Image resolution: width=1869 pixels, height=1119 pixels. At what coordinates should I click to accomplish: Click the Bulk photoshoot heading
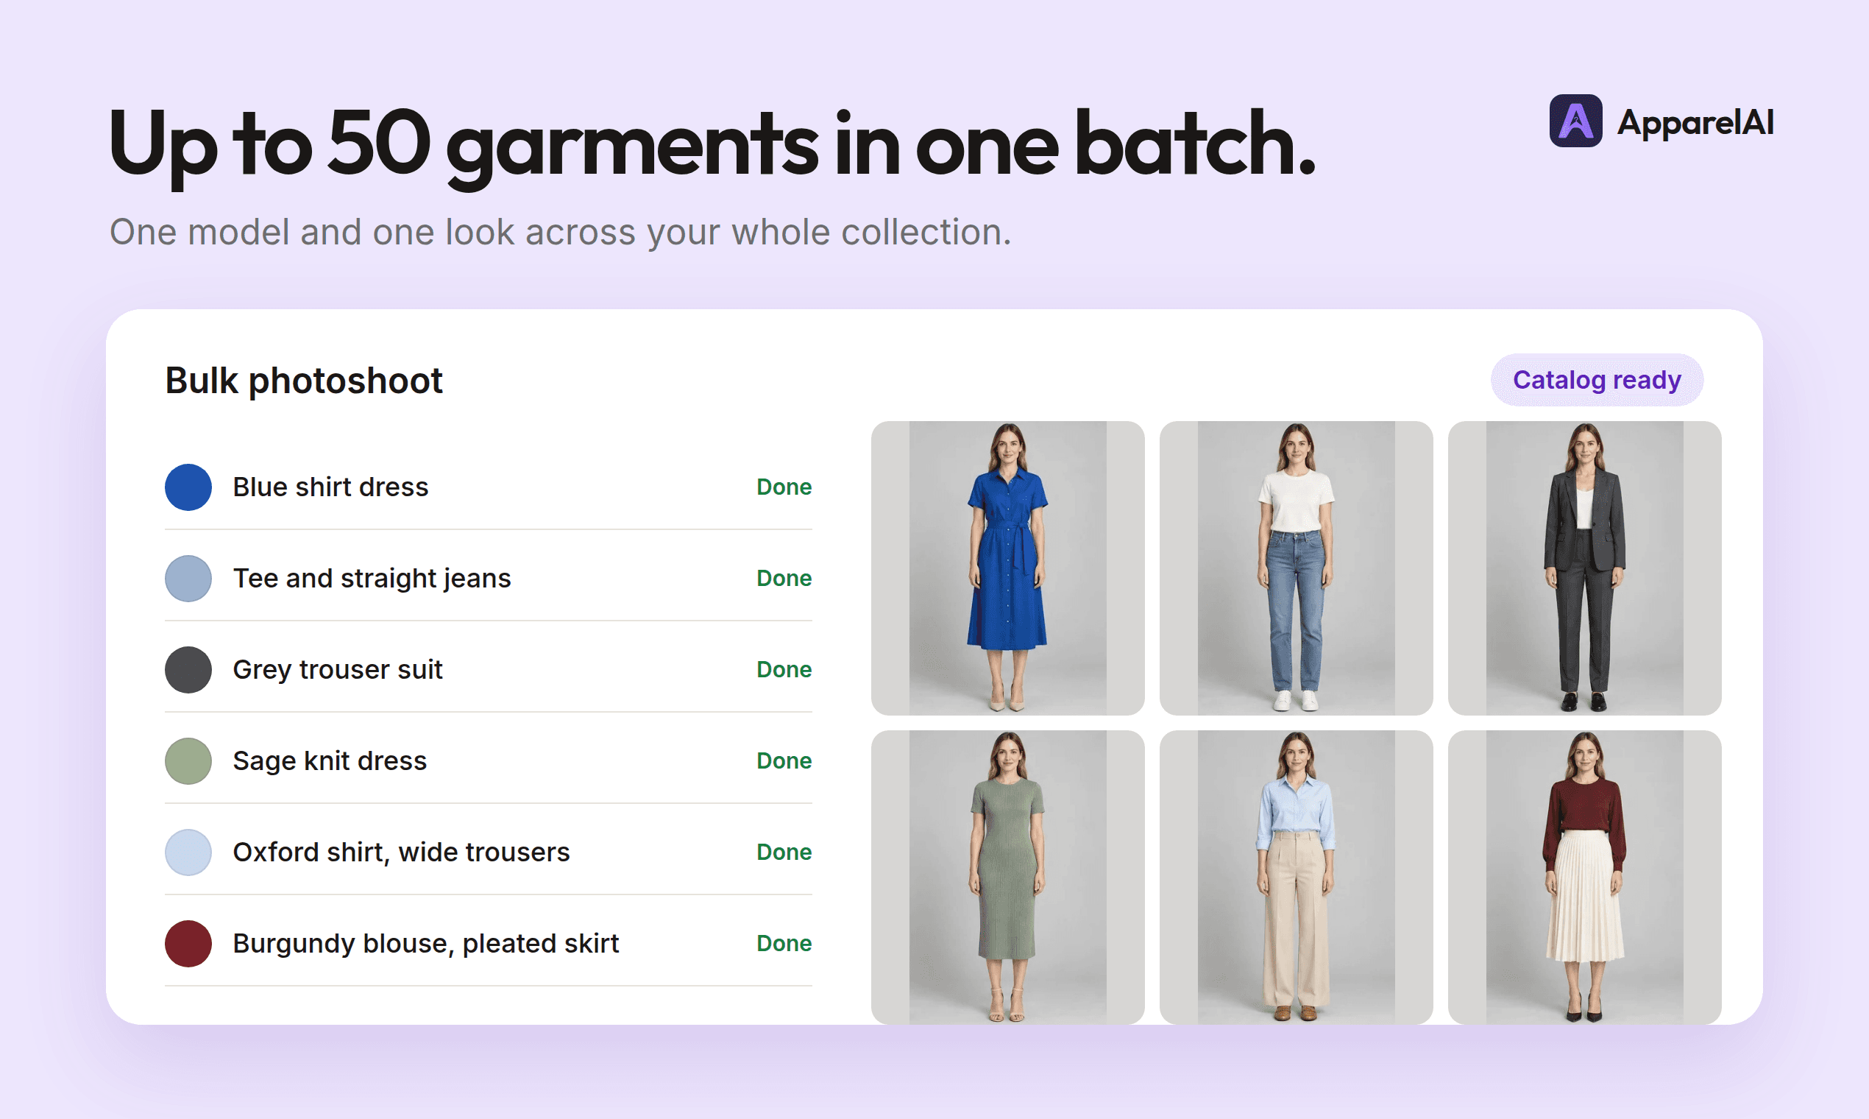pyautogui.click(x=304, y=381)
